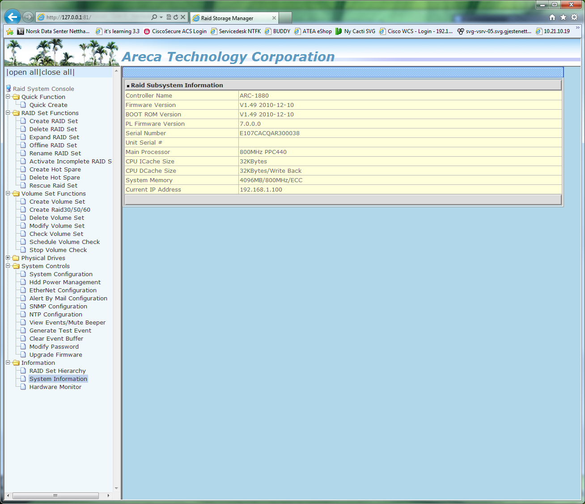
Task: Click the Quick Function folder icon
Action: [16, 97]
